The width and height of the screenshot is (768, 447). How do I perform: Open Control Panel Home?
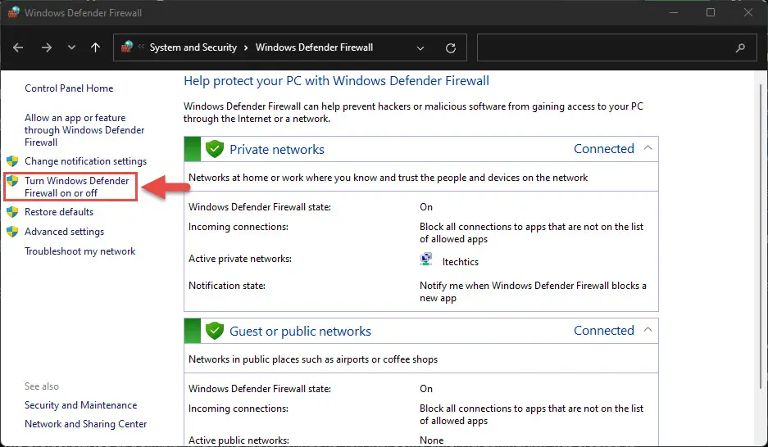69,88
